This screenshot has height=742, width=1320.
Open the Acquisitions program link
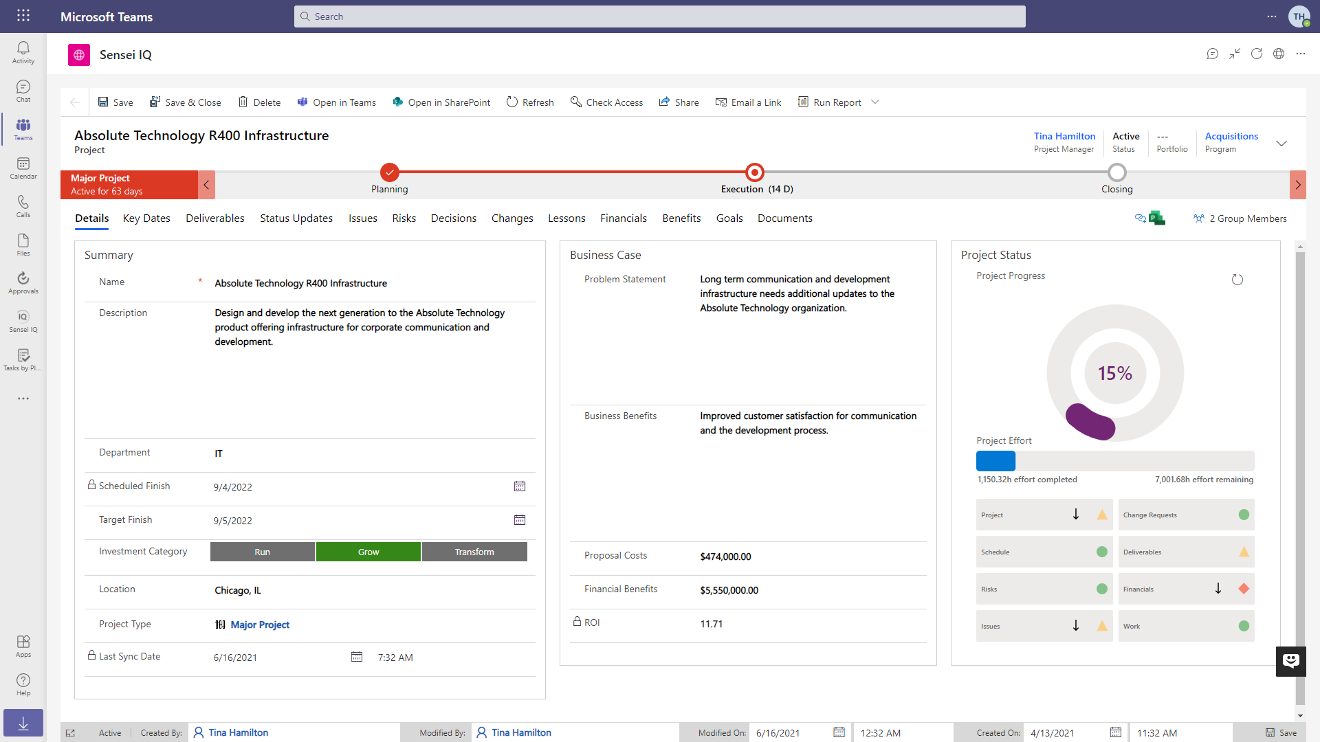pos(1231,136)
